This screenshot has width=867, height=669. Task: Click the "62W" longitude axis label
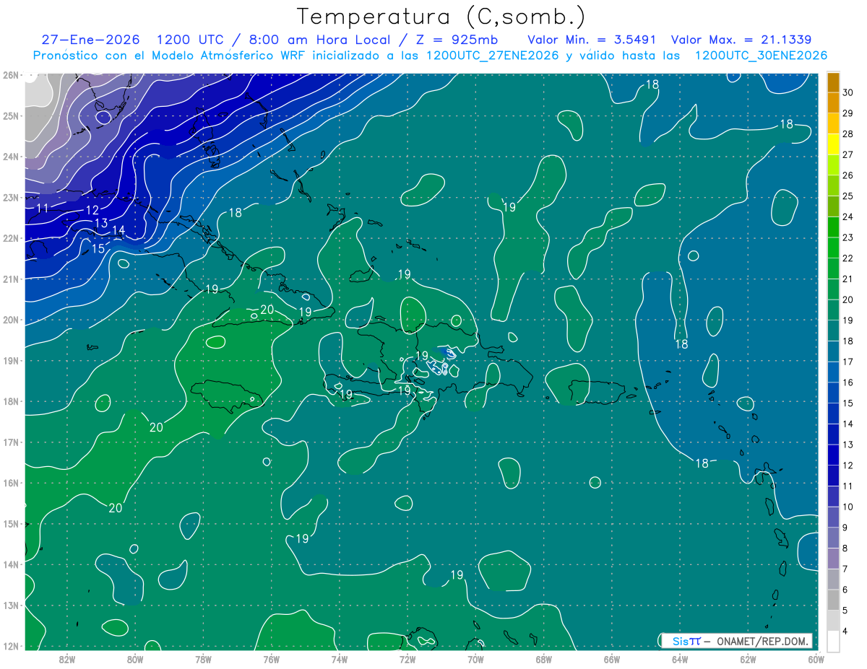tap(748, 659)
